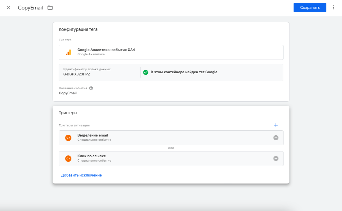The image size is (342, 211).
Task: Click event name value CopyEmail
Action: pos(67,93)
